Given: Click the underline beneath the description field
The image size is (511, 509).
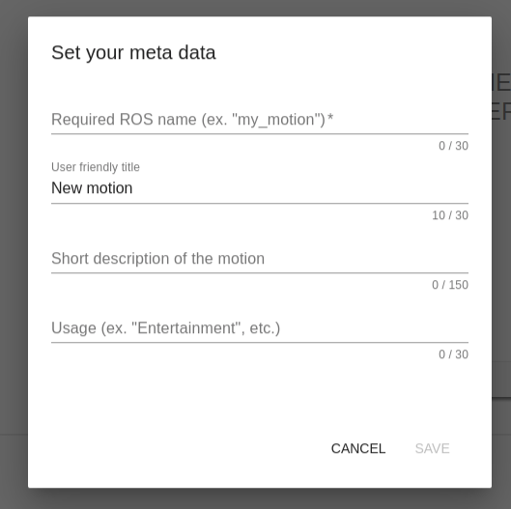Looking at the screenshot, I should (x=260, y=272).
